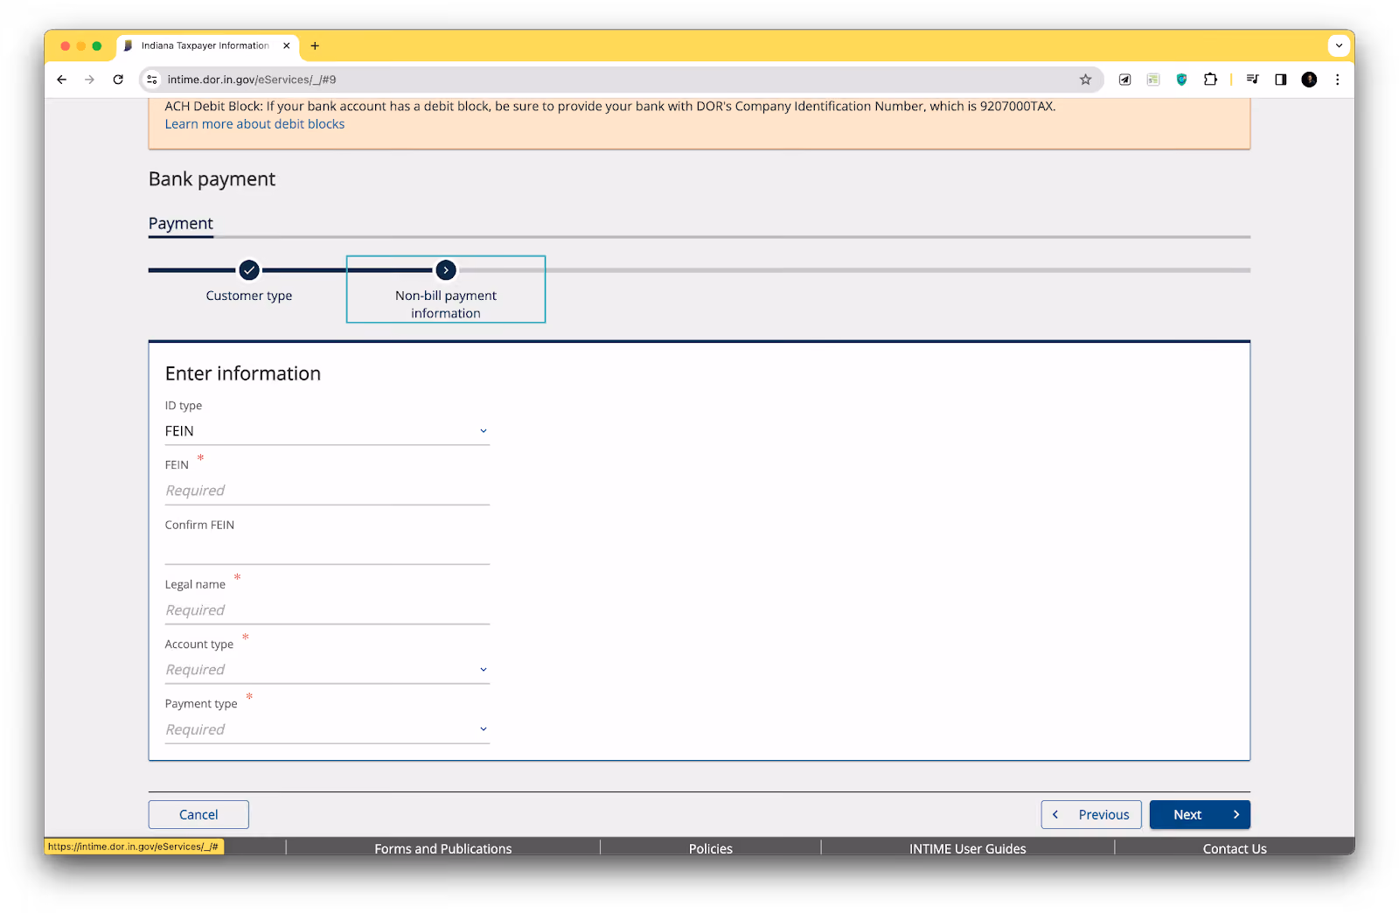
Task: Click Contact Us in the footer
Action: 1235,848
